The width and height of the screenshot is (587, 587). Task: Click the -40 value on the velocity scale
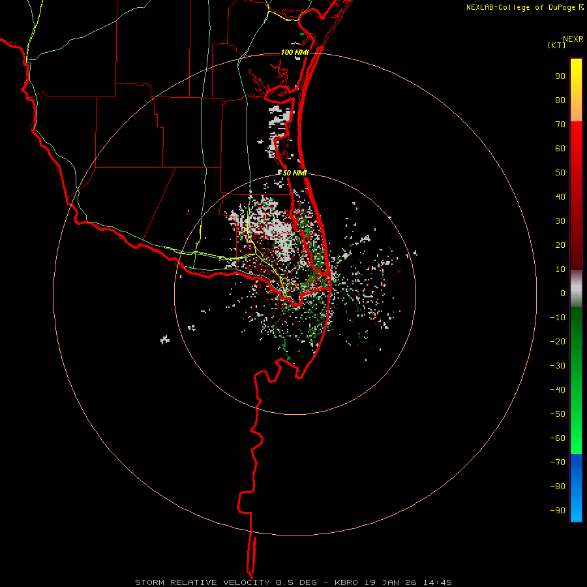pos(558,390)
